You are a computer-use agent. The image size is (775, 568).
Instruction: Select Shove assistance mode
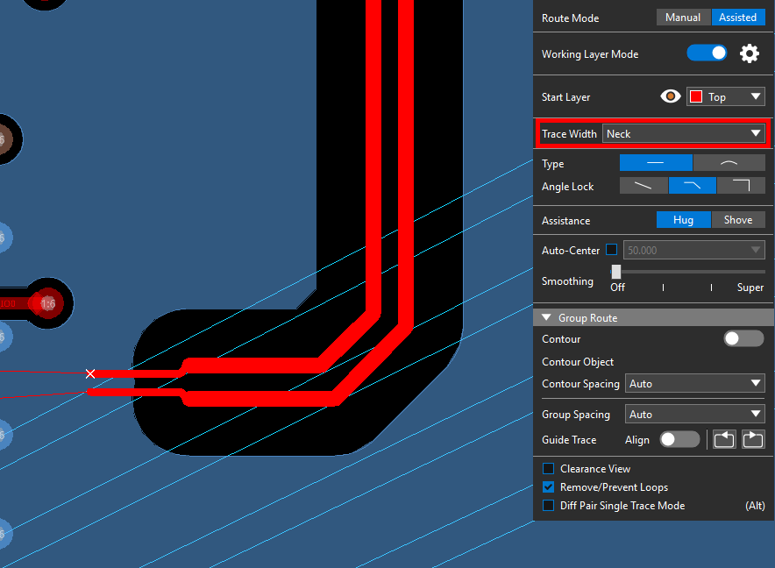point(737,220)
